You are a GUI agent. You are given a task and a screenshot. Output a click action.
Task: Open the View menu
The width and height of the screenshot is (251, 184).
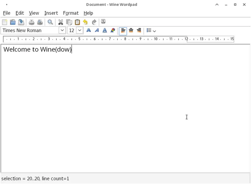click(34, 13)
